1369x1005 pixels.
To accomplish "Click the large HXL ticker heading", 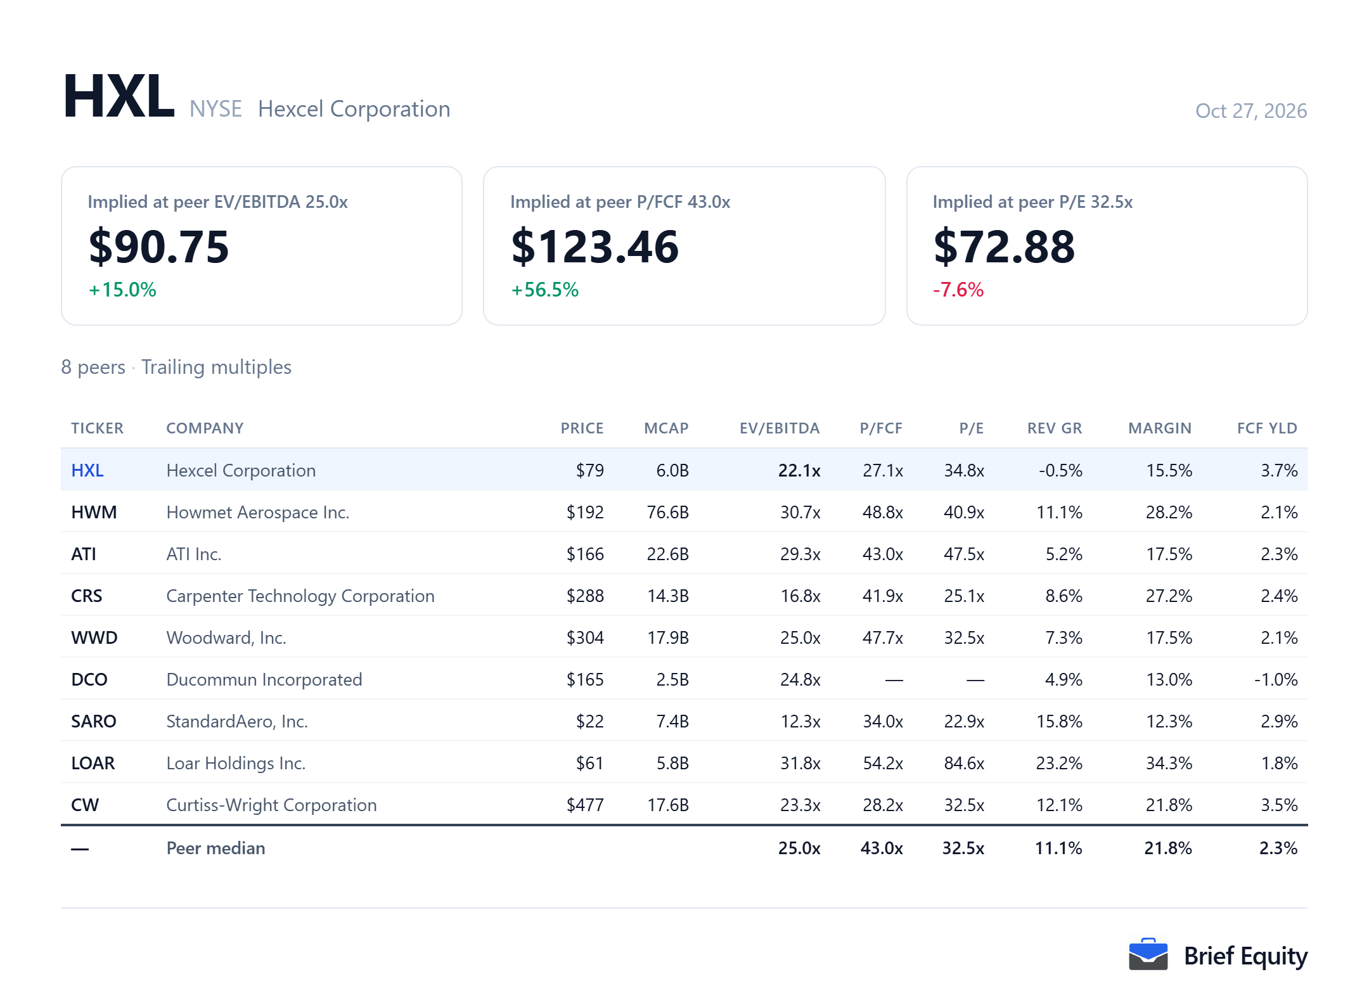I will coord(119,96).
